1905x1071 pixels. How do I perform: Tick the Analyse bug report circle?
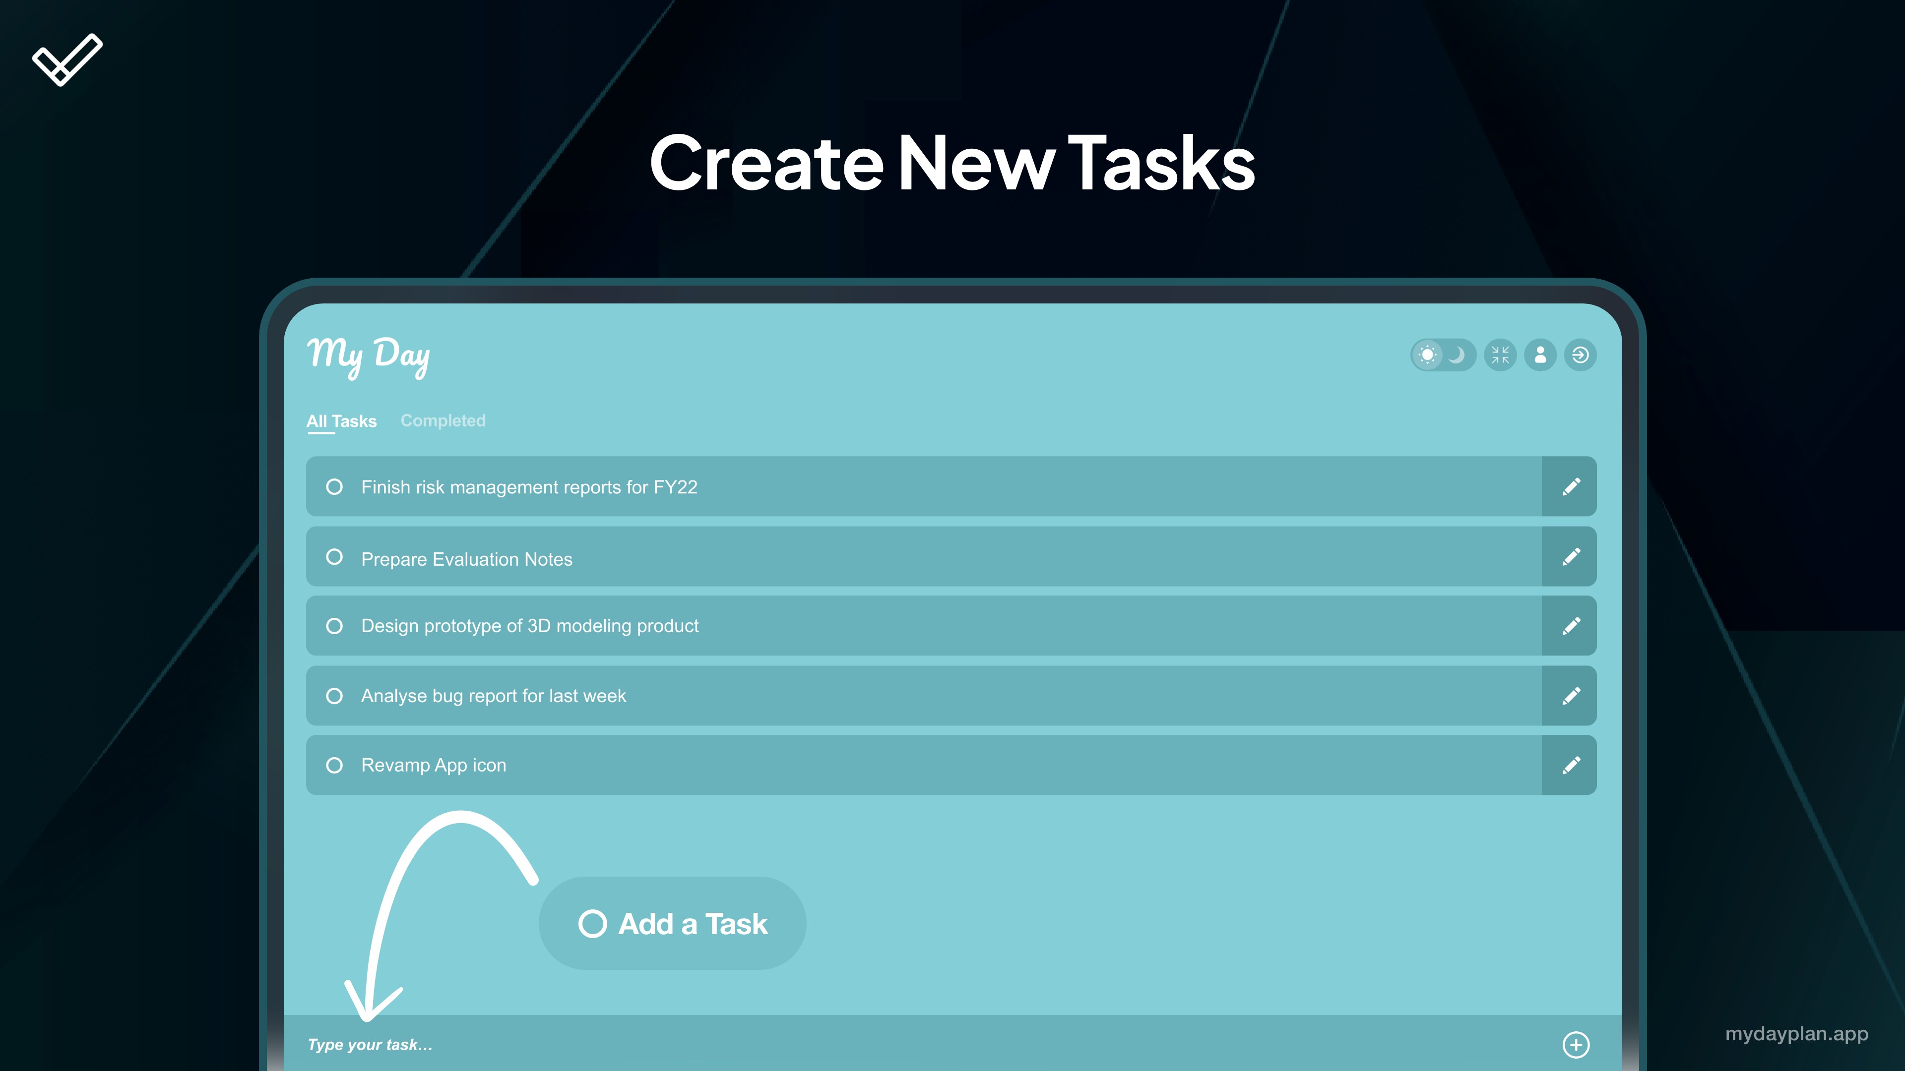click(334, 696)
